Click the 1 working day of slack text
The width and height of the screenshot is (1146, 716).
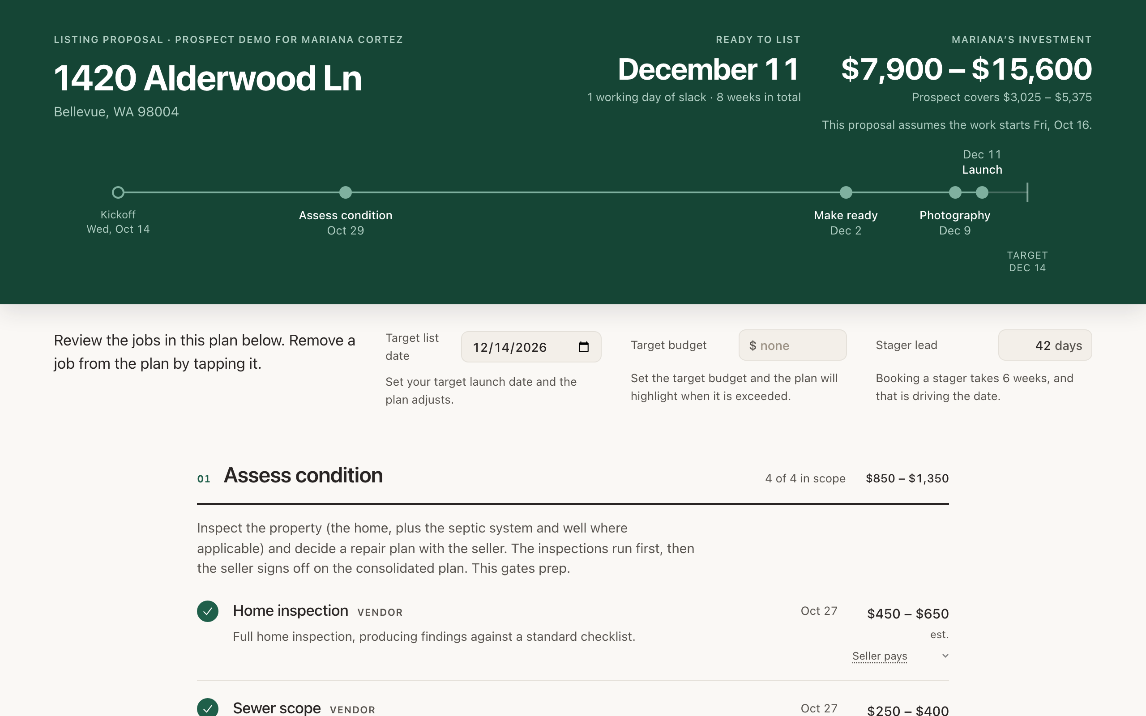coord(646,97)
